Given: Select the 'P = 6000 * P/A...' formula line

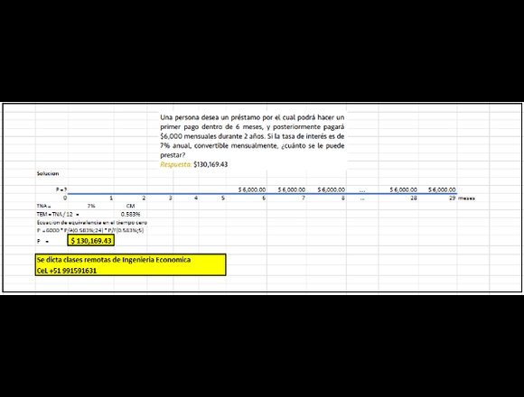Looking at the screenshot, I should coord(90,230).
